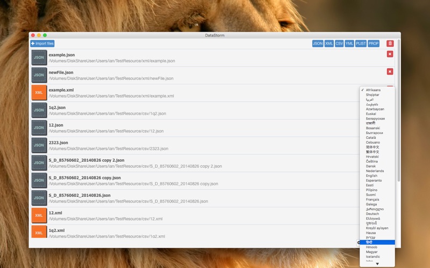Viewport: 430px width, 268px height.
Task: Choose Hrvatski in language menu
Action: (377, 157)
